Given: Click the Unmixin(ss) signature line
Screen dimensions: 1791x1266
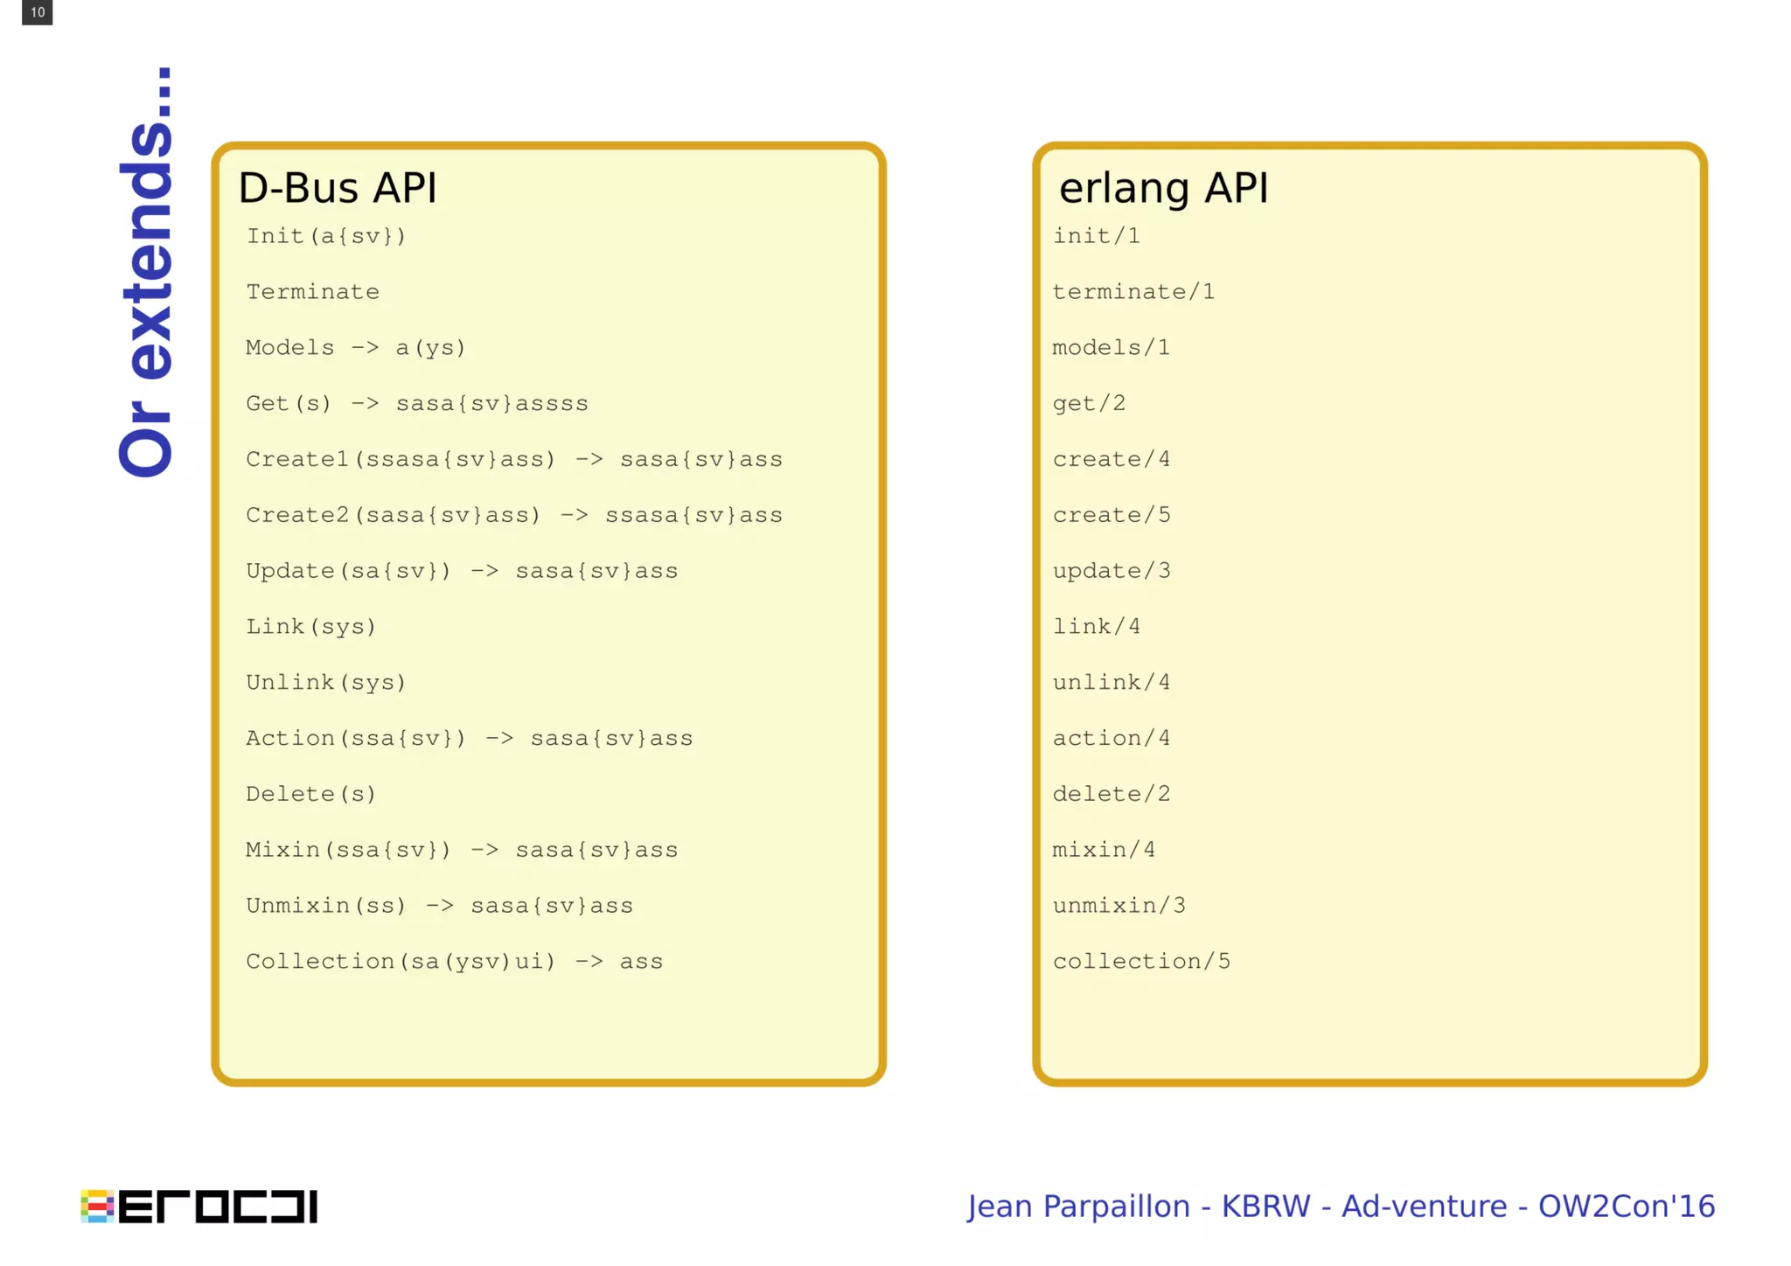Looking at the screenshot, I should tap(439, 906).
